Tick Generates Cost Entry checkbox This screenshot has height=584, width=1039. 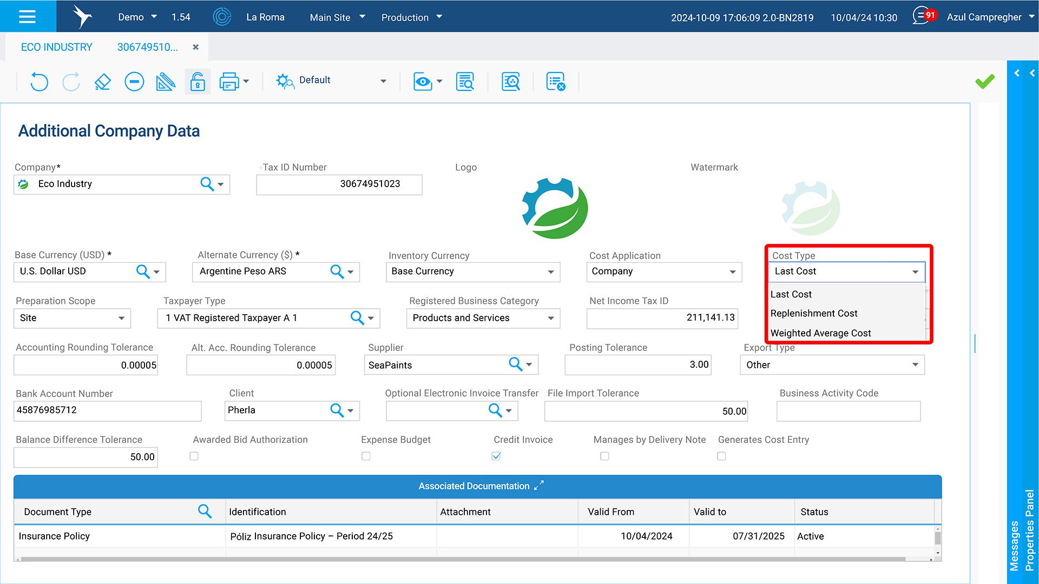(x=721, y=456)
